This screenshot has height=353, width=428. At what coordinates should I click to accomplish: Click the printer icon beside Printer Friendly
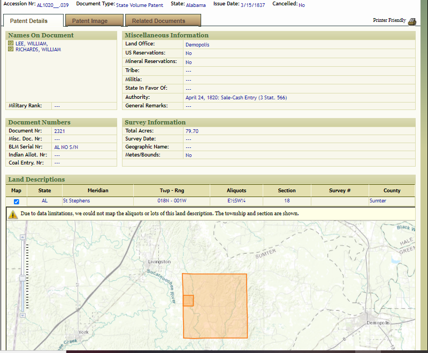(x=412, y=21)
